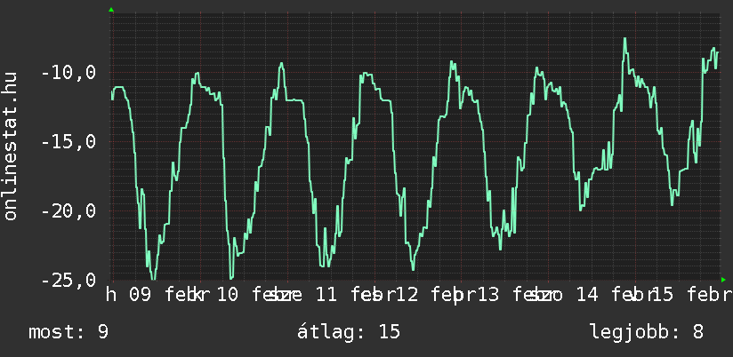Click the 14 date label on x-axis
The image size is (733, 357).
point(586,295)
